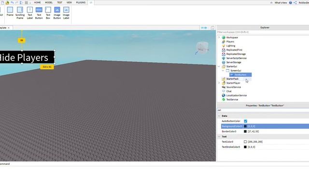The image size is (309, 173).
Task: Click the Stop square icon in quick access bar
Action: [26, 2]
